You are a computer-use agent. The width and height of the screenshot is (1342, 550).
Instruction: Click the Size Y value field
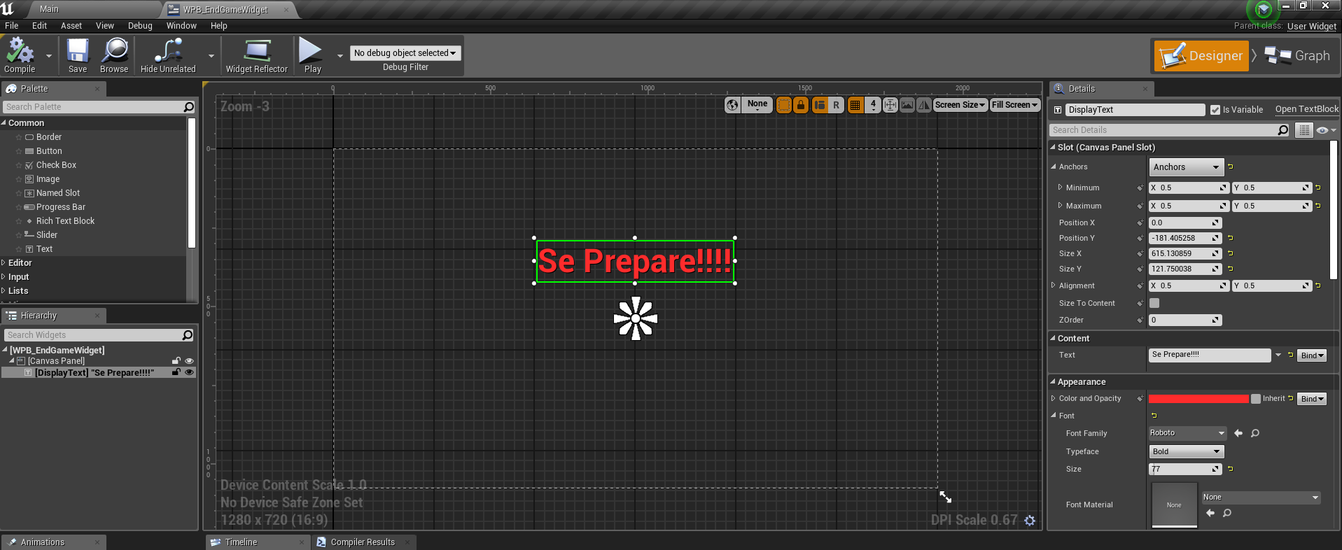tap(1184, 269)
